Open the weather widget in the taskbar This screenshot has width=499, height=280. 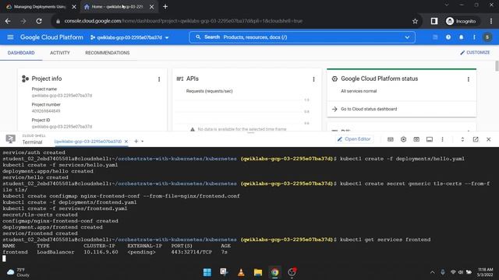pos(18,272)
